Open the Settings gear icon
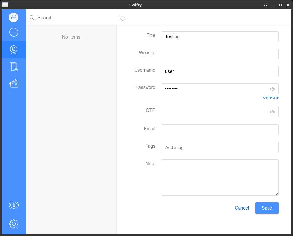This screenshot has height=236, width=293. (14, 224)
